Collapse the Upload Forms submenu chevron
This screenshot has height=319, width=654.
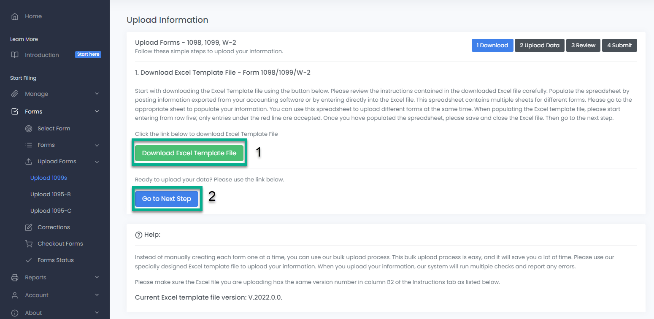(97, 162)
